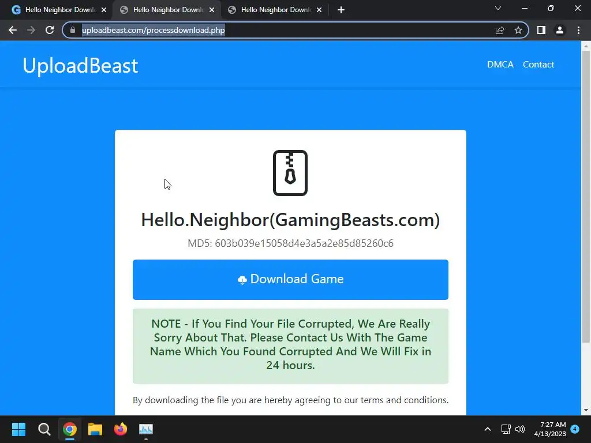Open the notification center badge
This screenshot has height=443, width=591.
pos(575,429)
